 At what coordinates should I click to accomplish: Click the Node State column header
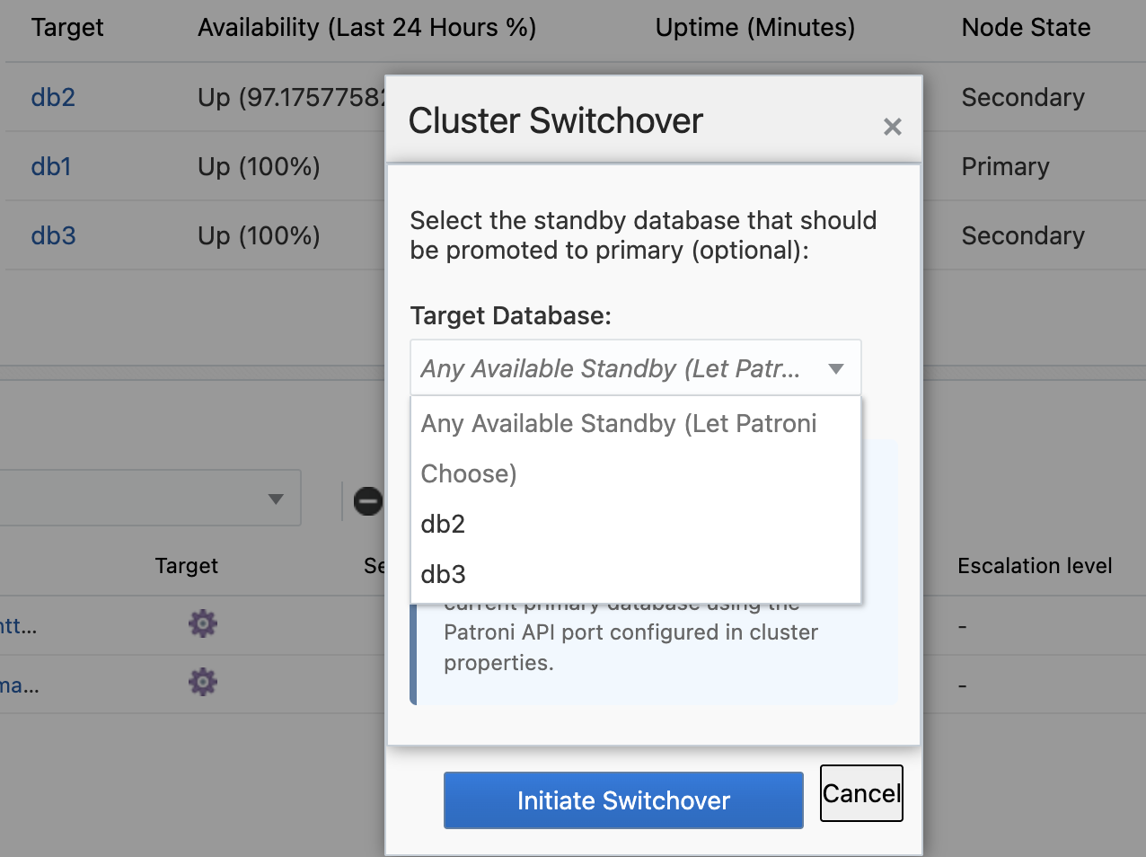pyautogui.click(x=1026, y=28)
